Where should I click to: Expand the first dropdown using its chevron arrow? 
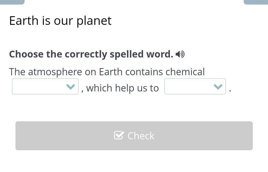pos(70,87)
